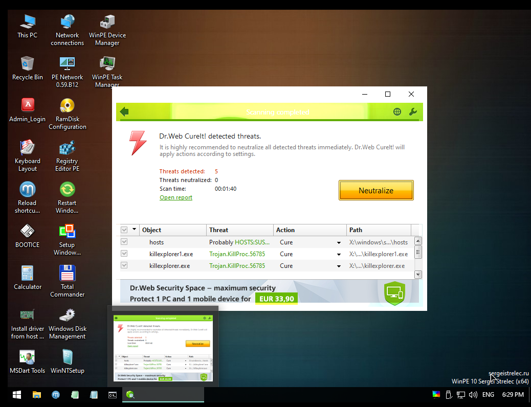Screen dimensions: 531x407
Task: Toggle select-all threats checkbox in header
Action: point(124,230)
